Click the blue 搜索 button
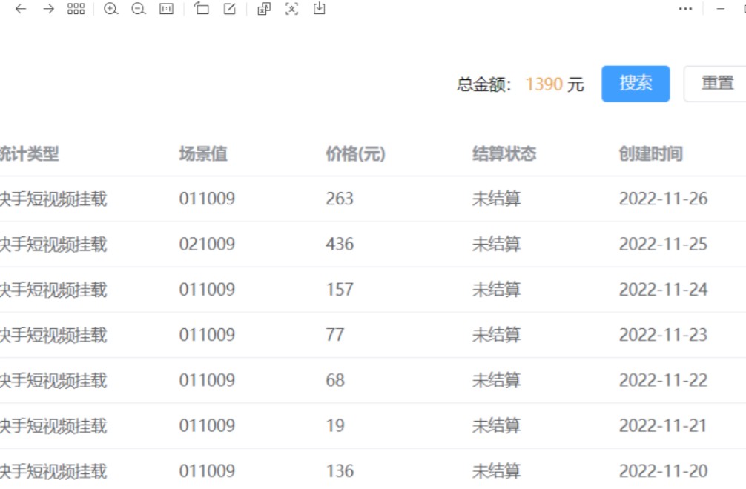This screenshot has height=489, width=746. 636,84
